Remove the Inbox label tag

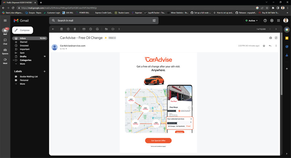coord(115,38)
